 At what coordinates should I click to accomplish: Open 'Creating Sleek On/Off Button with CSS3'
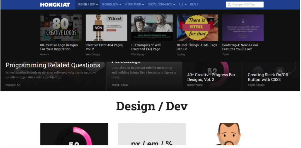(268, 77)
